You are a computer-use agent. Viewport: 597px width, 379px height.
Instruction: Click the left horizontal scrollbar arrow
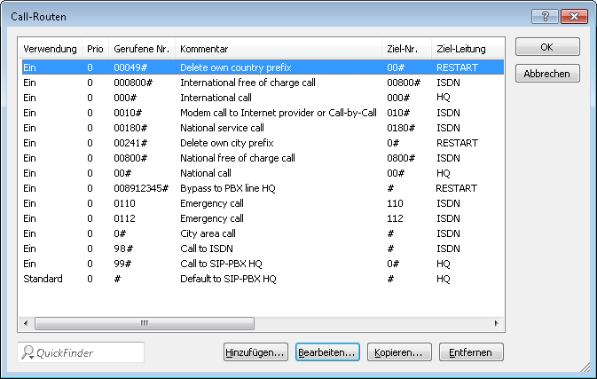pos(26,324)
